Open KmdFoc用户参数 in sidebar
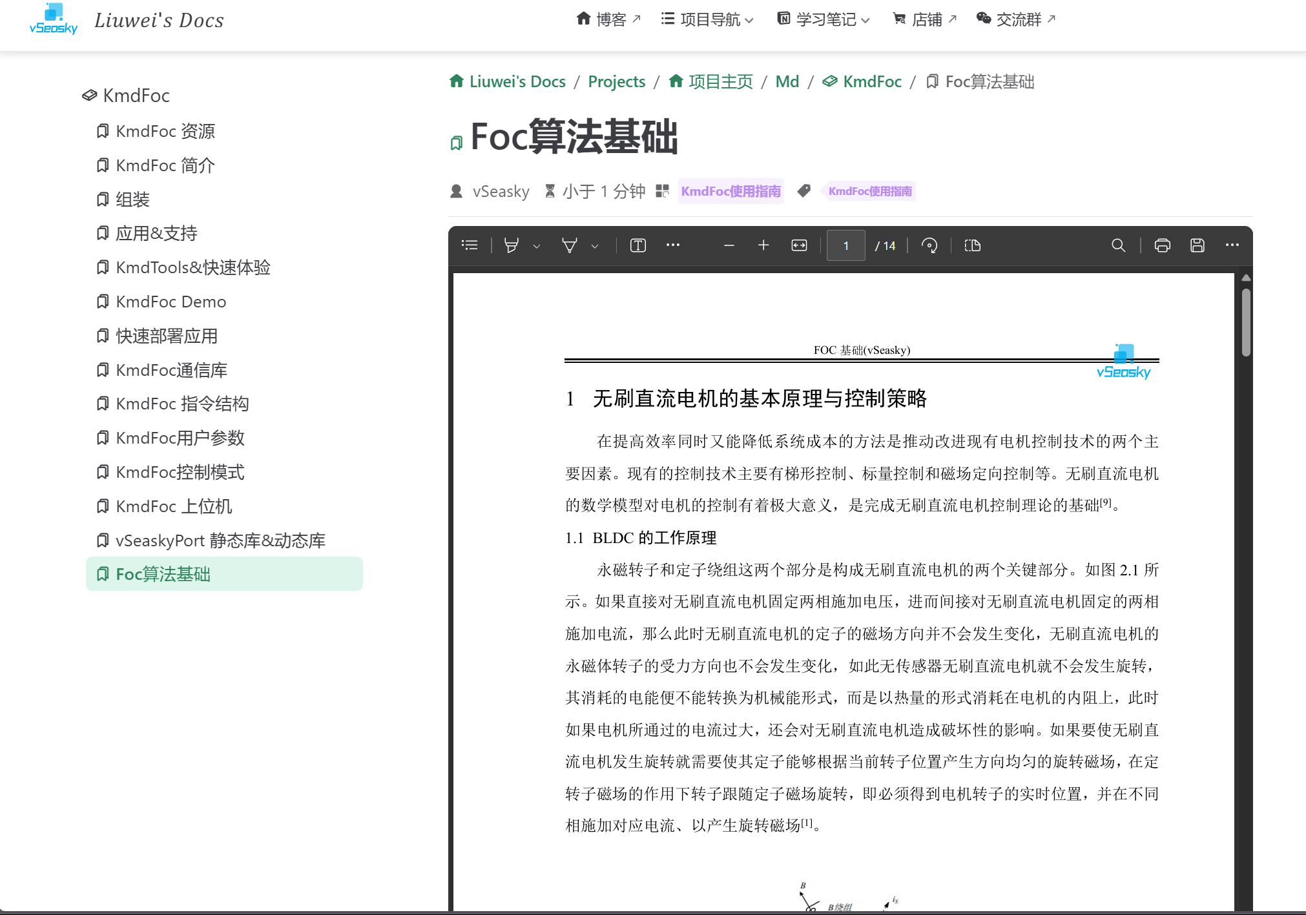The height and width of the screenshot is (915, 1306). pos(224,438)
